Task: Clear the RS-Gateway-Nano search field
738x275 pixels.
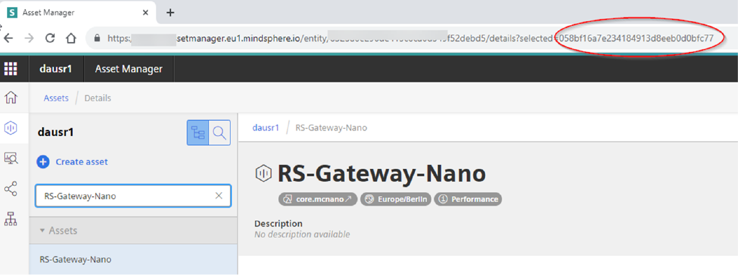Action: [218, 196]
